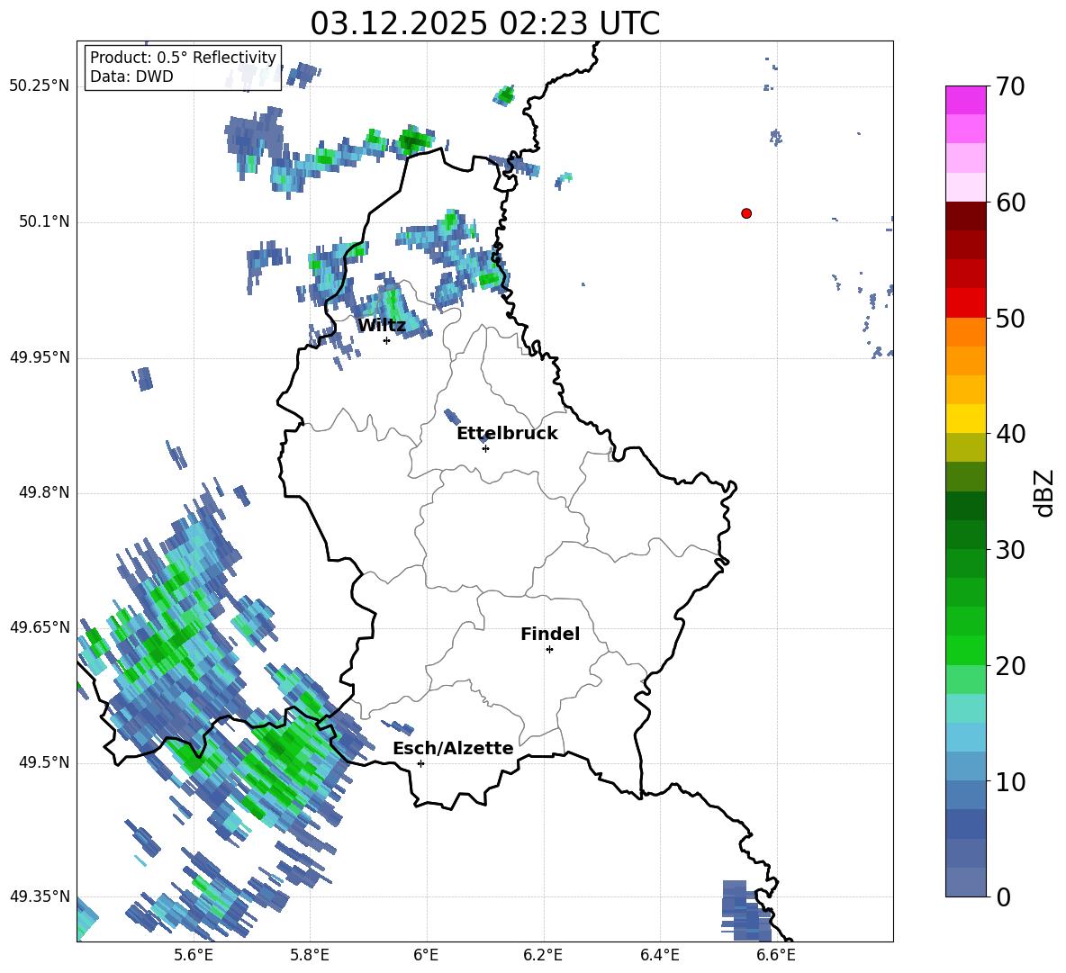Click the 40 tick on the colorbar

1010,434
